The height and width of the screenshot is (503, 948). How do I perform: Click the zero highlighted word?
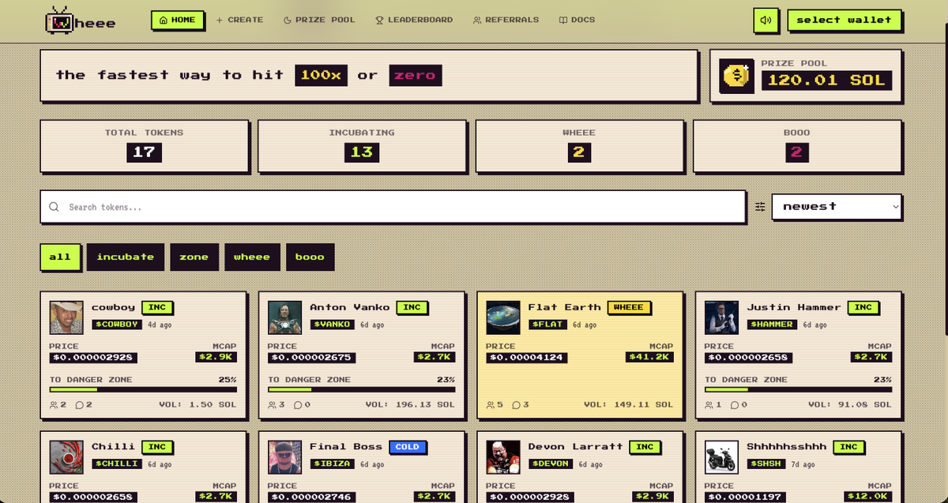click(x=416, y=76)
